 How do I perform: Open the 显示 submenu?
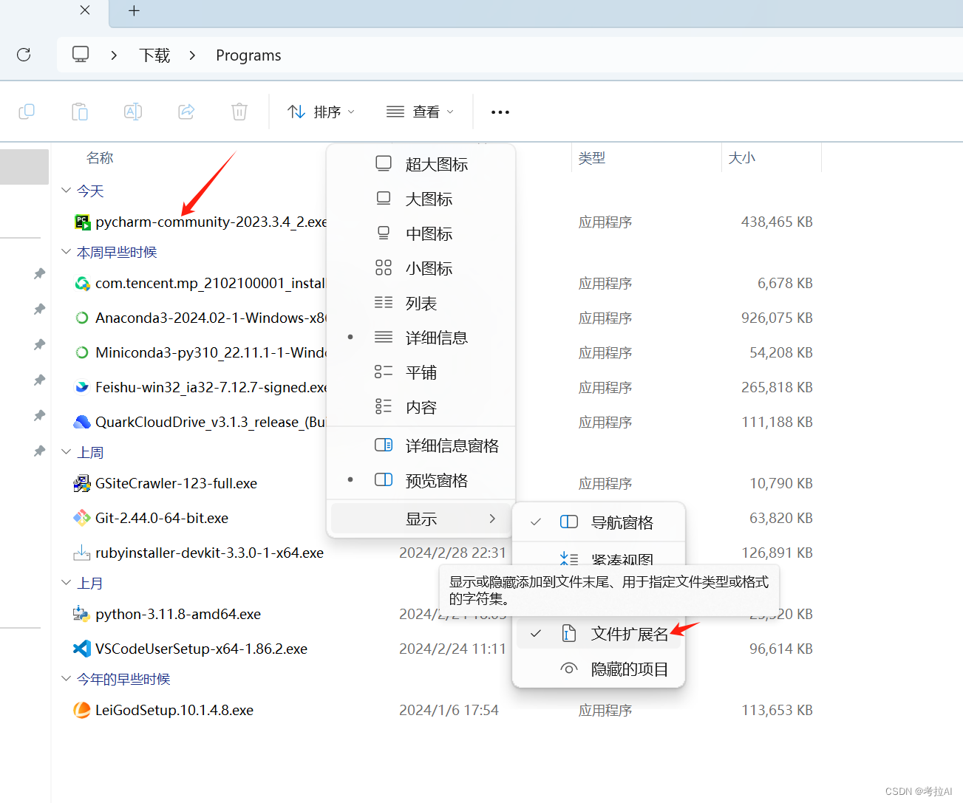tap(421, 519)
